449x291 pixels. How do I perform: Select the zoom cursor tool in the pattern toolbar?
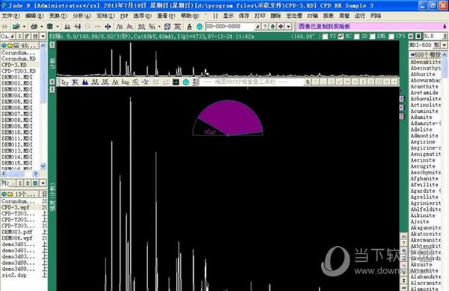[65, 82]
